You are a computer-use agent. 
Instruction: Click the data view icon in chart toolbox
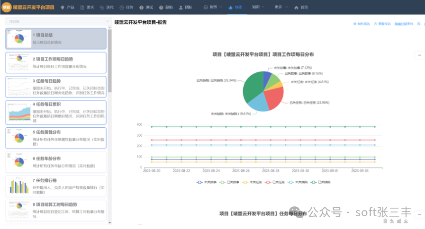385,221
